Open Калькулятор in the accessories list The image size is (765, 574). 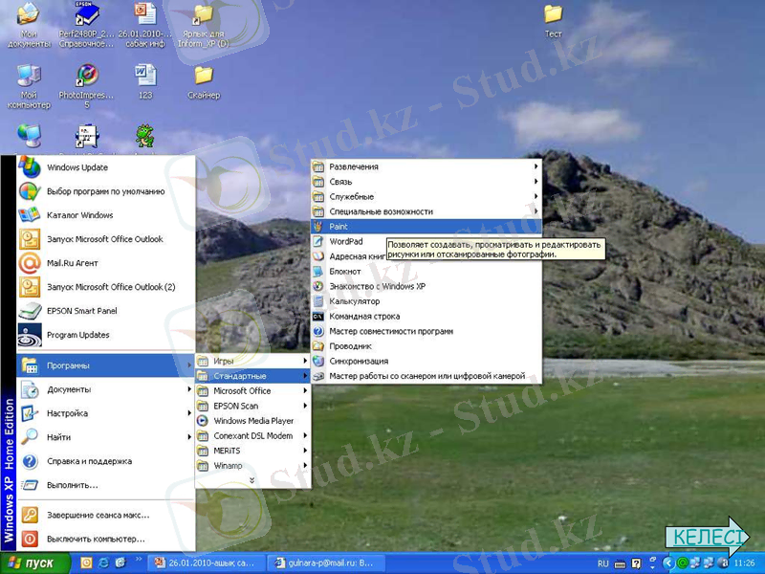point(354,301)
